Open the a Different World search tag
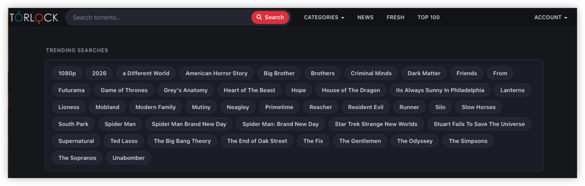Image resolution: width=585 pixels, height=186 pixels. point(146,73)
